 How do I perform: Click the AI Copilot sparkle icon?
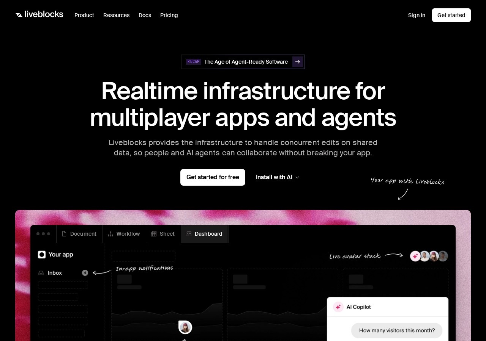[x=338, y=307]
